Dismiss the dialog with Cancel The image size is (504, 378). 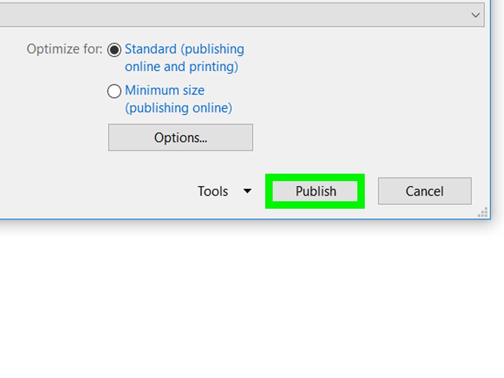pos(424,191)
